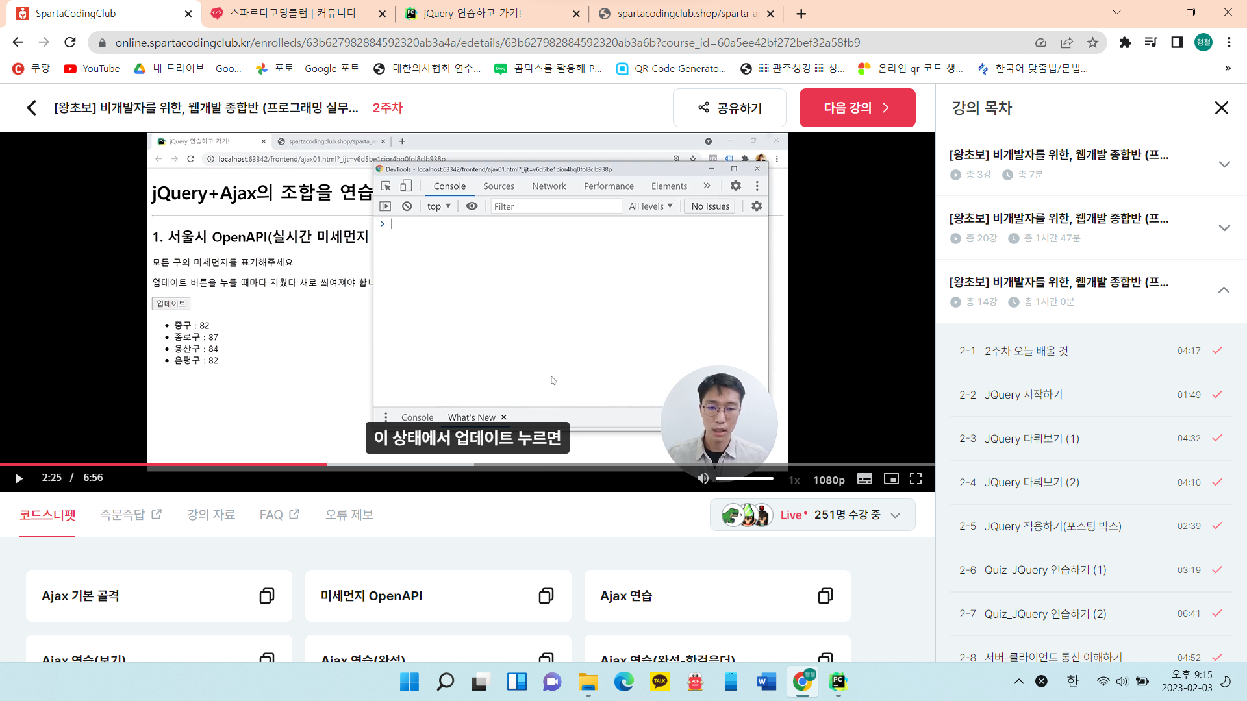Open Windows taskbar search

(445, 682)
